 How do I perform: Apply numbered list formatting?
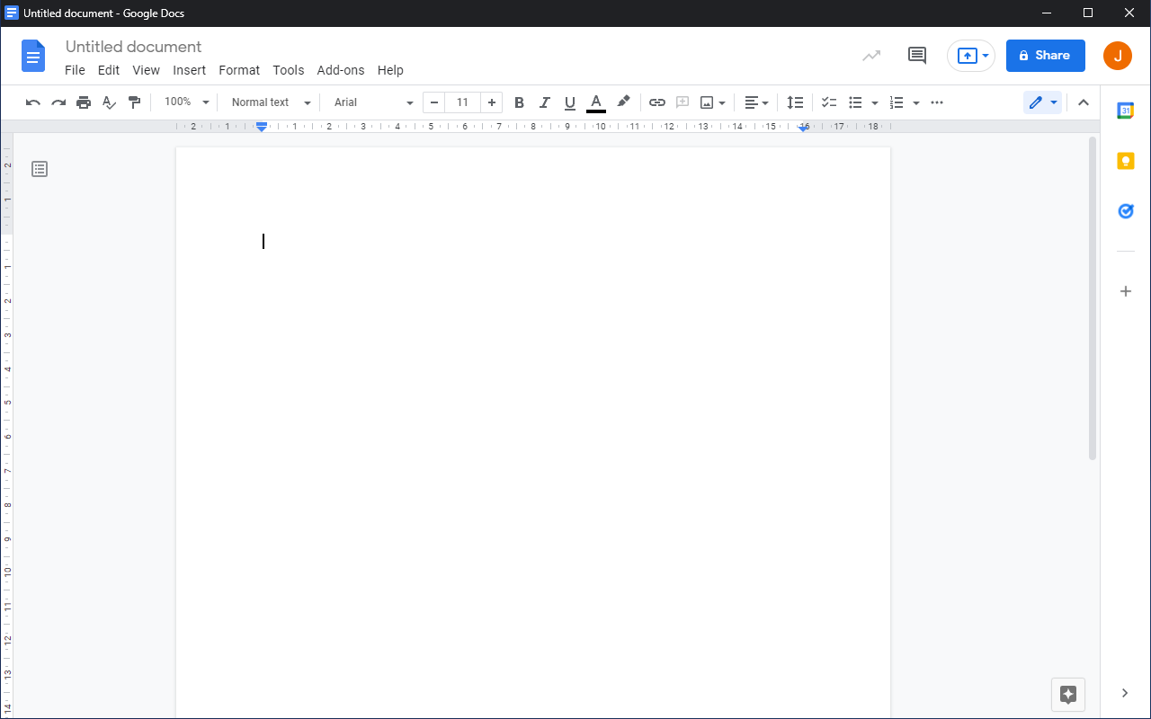pos(898,102)
